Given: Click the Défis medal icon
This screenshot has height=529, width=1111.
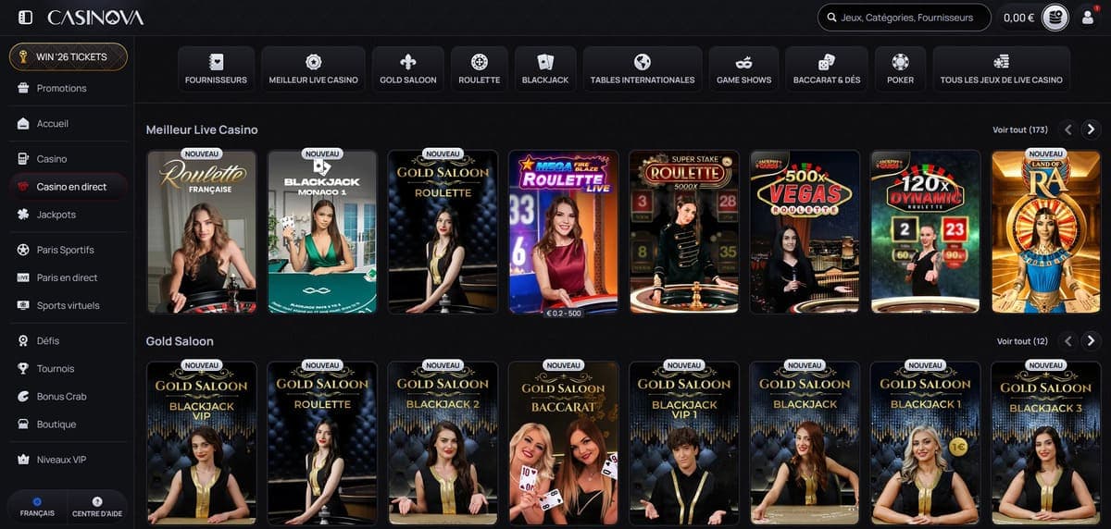Looking at the screenshot, I should (x=23, y=340).
